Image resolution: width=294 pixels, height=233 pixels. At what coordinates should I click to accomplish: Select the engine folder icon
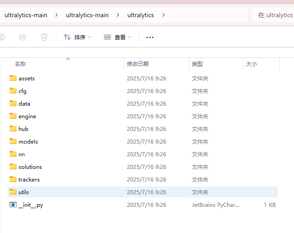pyautogui.click(x=13, y=116)
